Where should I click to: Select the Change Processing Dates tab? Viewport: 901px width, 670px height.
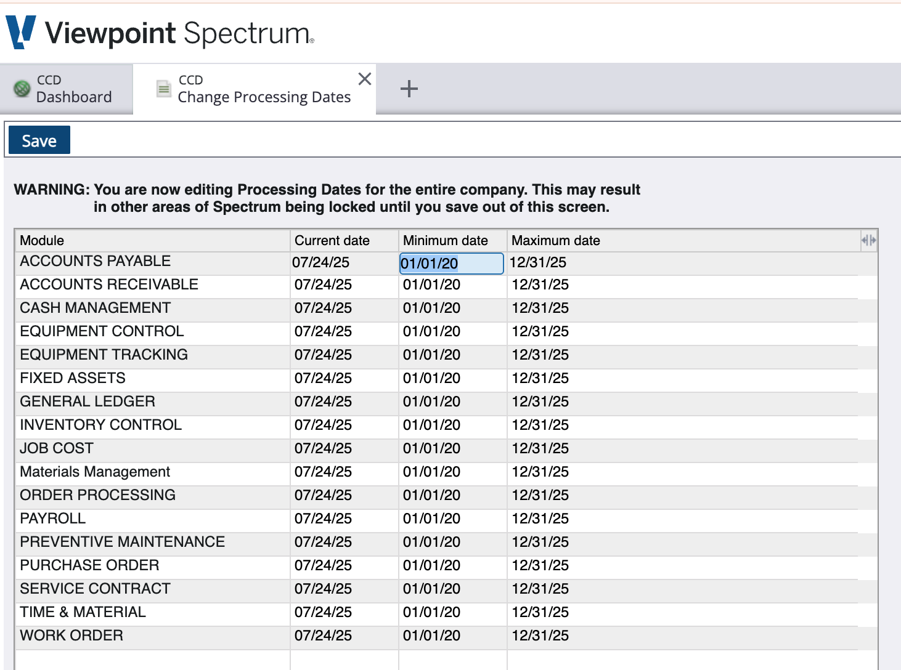255,89
